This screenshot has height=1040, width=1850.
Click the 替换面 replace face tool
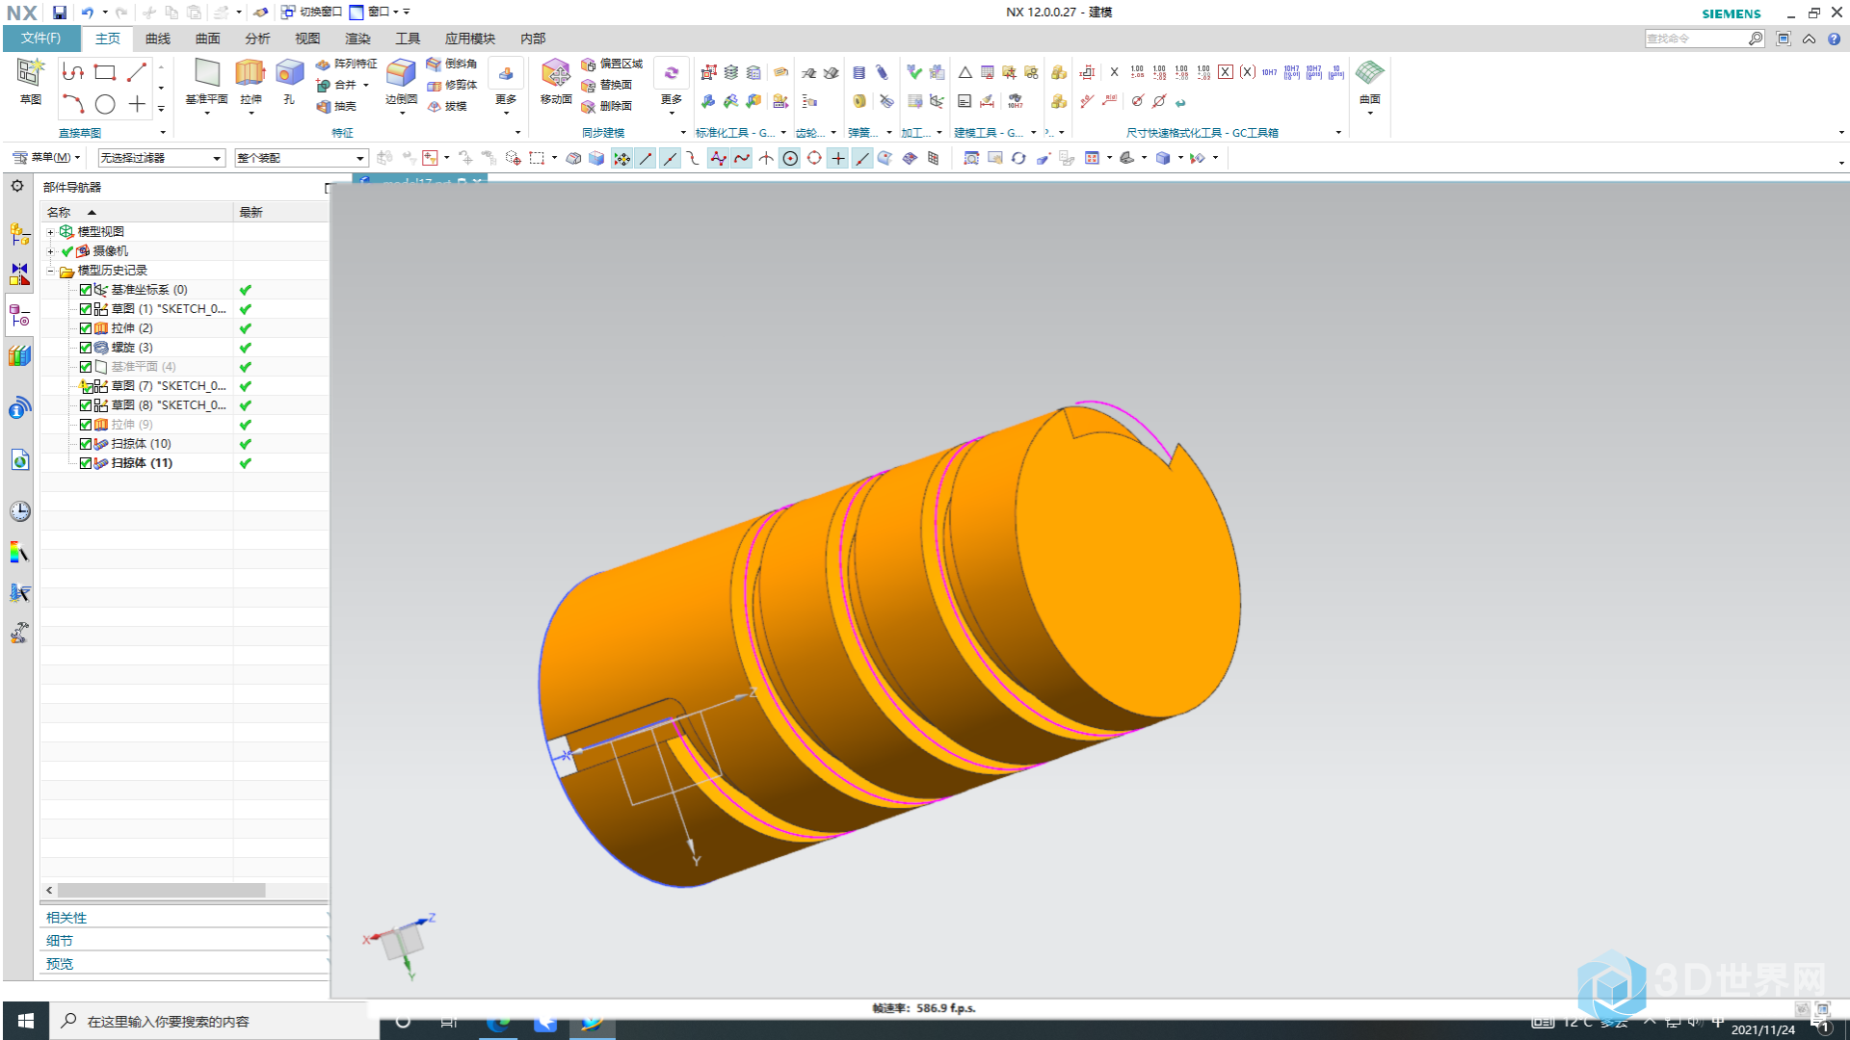click(x=607, y=85)
